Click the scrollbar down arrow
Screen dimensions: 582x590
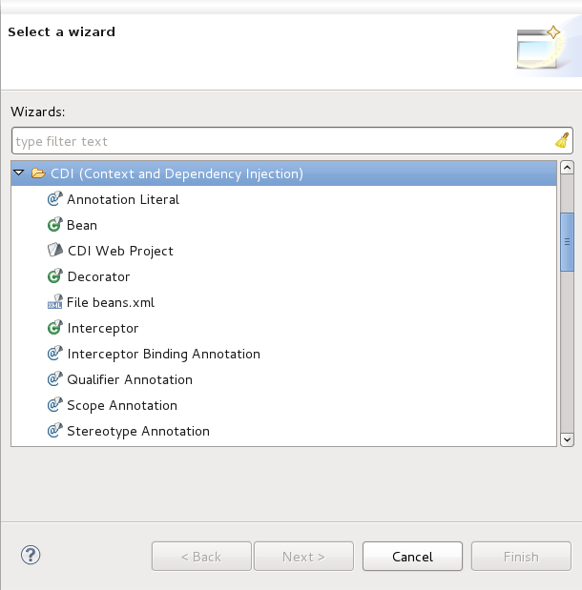click(x=567, y=439)
